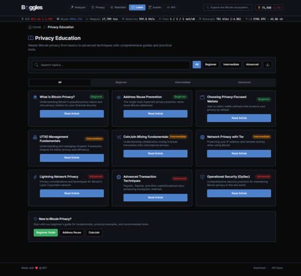Image resolution: width=301 pixels, height=276 pixels.
Task: Read Article for Choosing Privacy-Focused Wallets
Action: pyautogui.click(x=239, y=118)
